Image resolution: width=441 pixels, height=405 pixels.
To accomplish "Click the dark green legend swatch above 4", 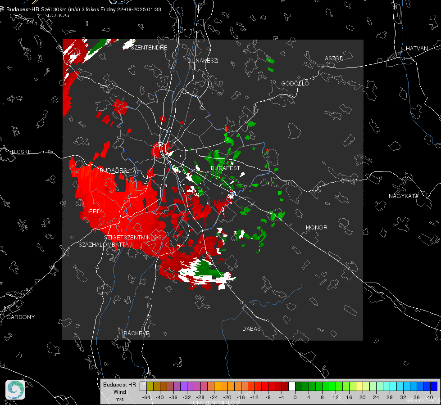I will pos(305,386).
